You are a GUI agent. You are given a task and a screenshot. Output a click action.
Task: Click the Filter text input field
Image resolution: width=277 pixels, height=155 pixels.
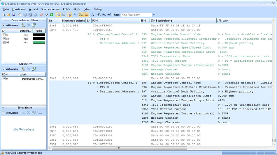[136, 15]
